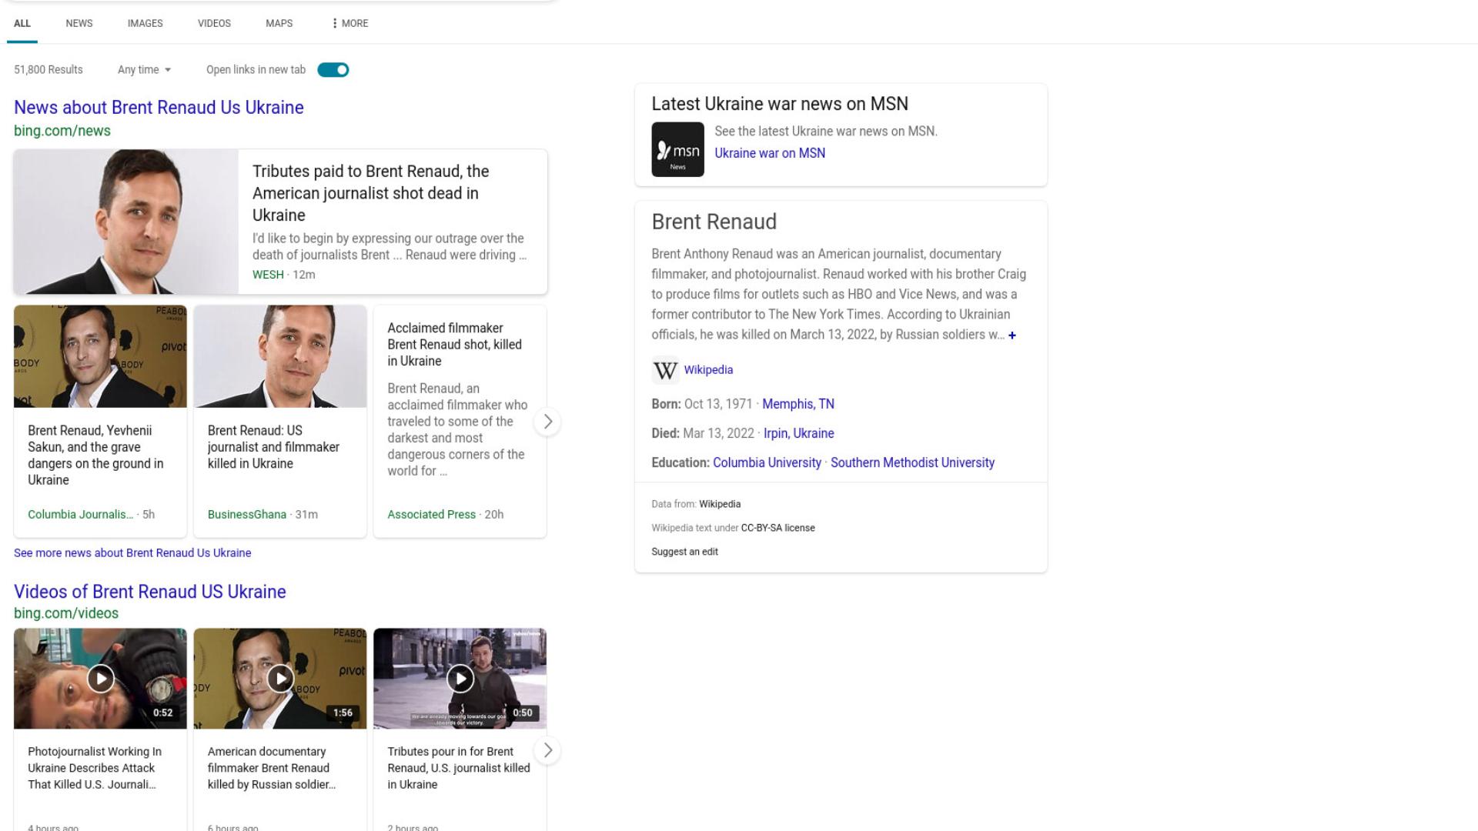Open the MORE menu with dots

pos(350,23)
